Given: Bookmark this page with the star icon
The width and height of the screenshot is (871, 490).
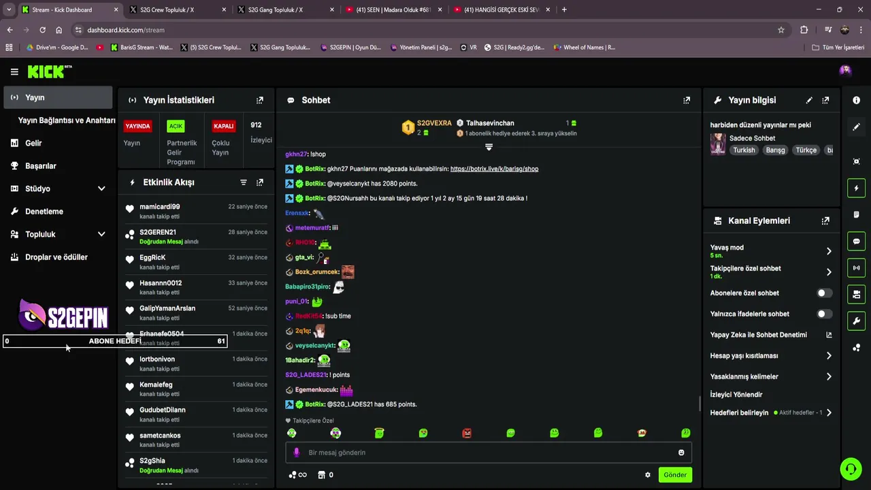Looking at the screenshot, I should tap(781, 30).
